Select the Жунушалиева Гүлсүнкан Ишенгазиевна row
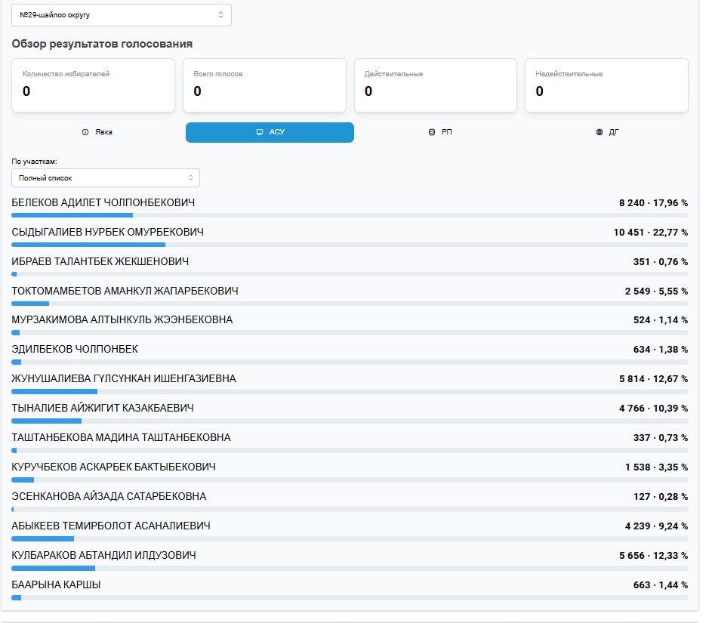712x623 pixels. [x=124, y=378]
